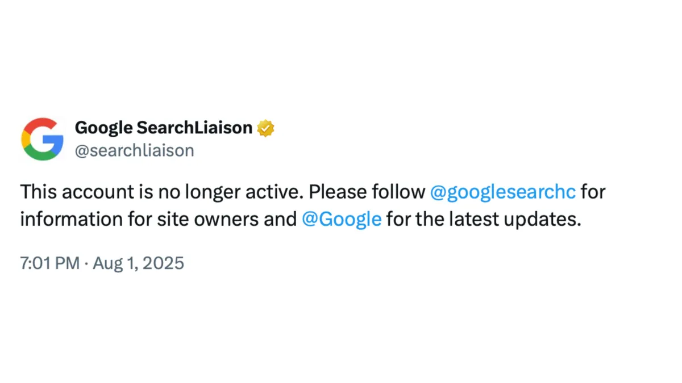
Task: Click the @searchliaison handle
Action: pos(134,150)
